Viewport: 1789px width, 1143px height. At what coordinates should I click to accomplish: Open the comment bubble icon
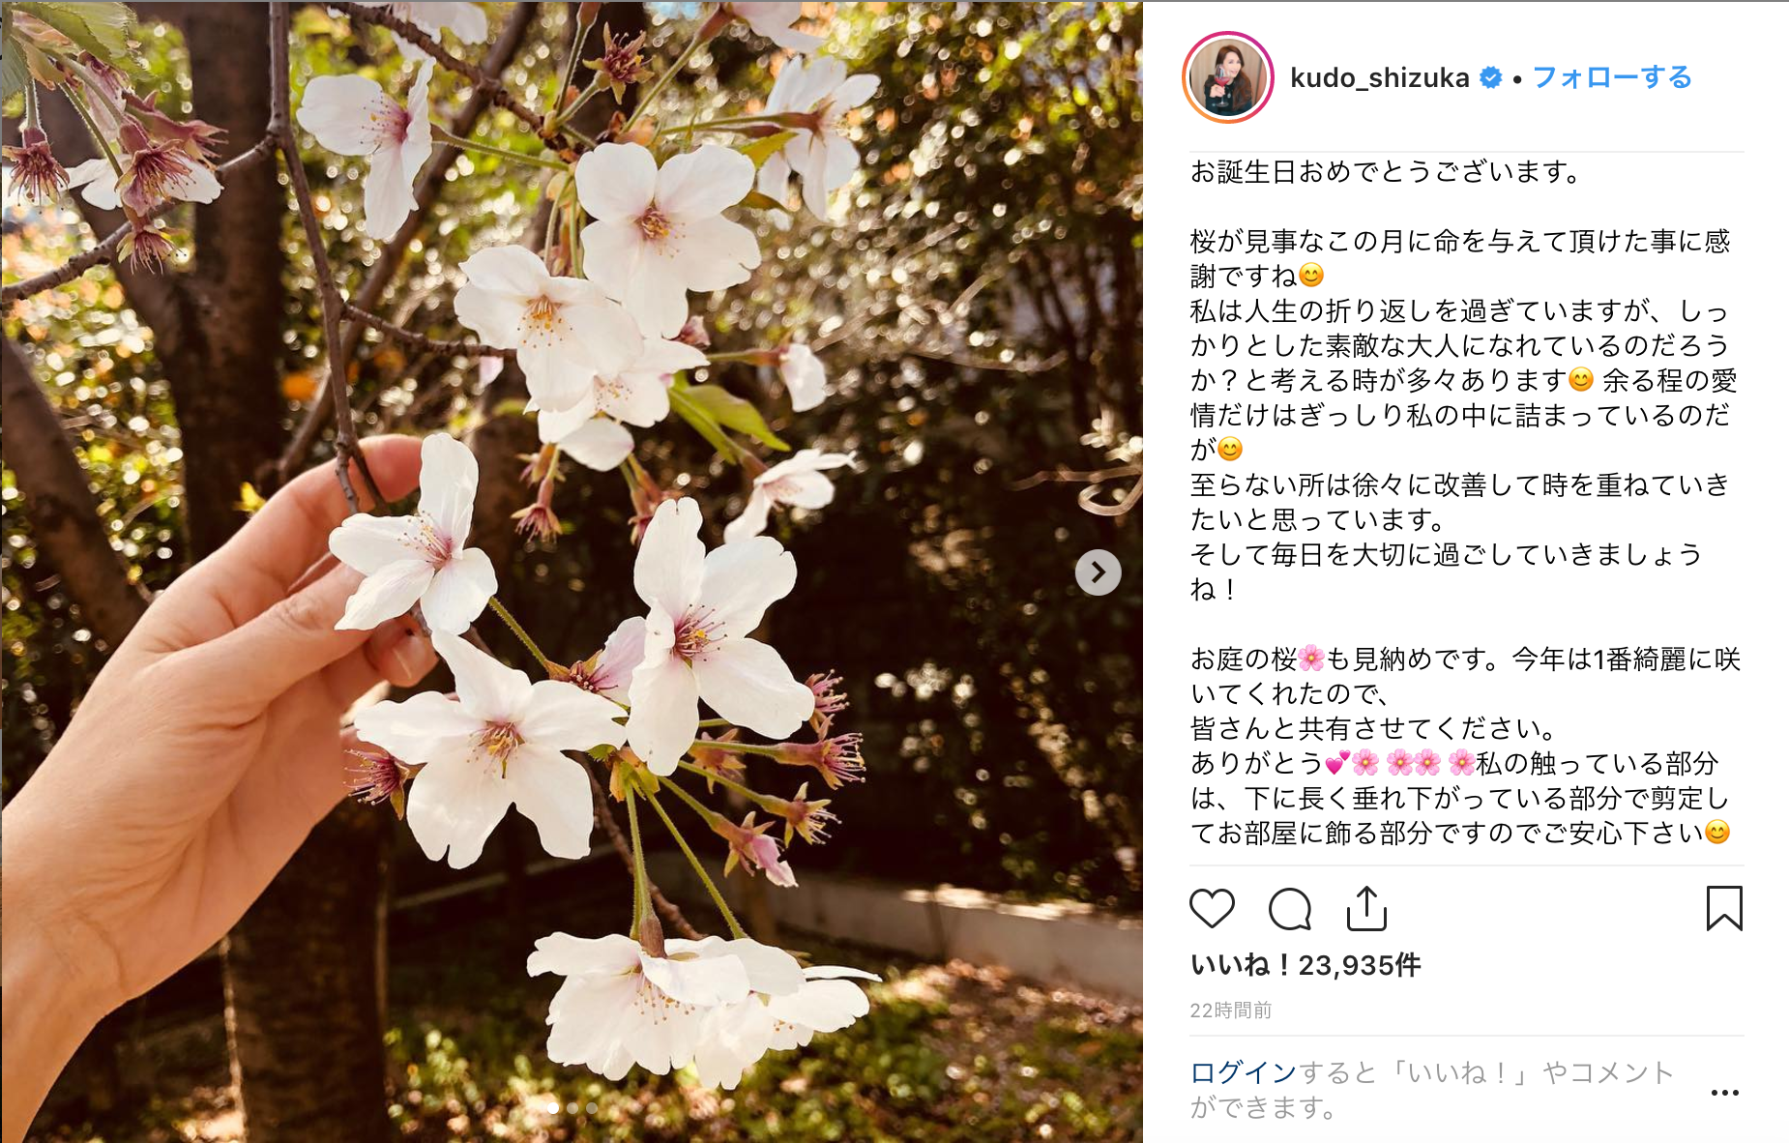1289,909
